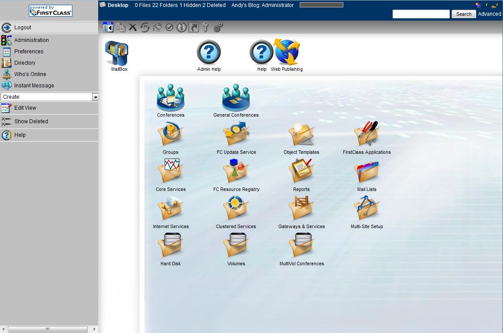Screen dimensions: 503x333
Task: Select Who's Online in the sidebar
Action: pos(30,74)
